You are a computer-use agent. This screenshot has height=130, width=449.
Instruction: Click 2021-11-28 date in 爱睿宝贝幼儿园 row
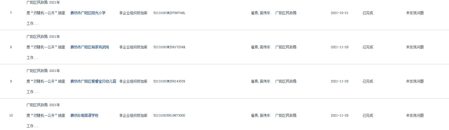tap(340, 81)
